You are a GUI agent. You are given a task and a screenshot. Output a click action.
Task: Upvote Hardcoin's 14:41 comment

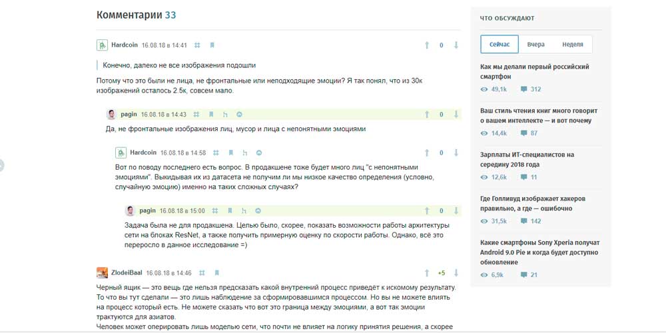(427, 45)
